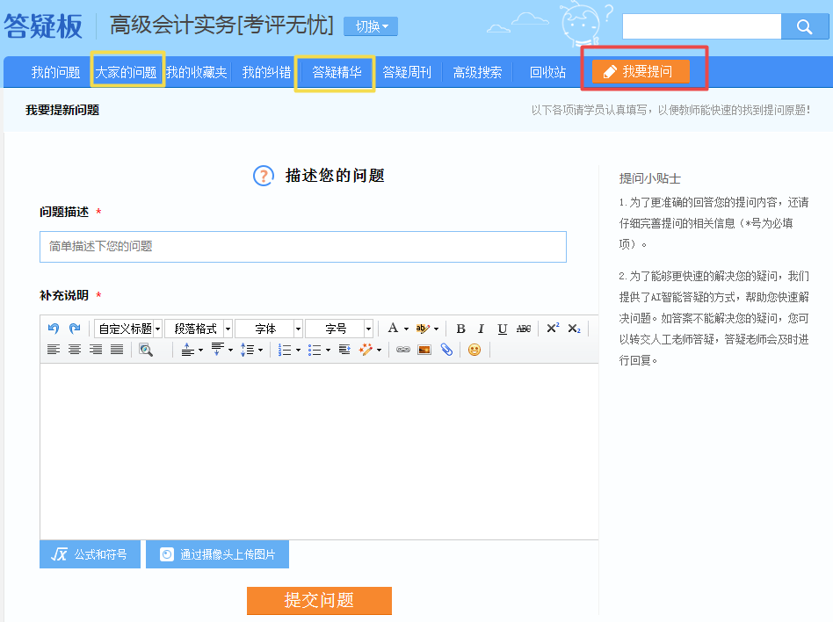Open the 字体 font dropdown
833x622 pixels.
coord(268,328)
